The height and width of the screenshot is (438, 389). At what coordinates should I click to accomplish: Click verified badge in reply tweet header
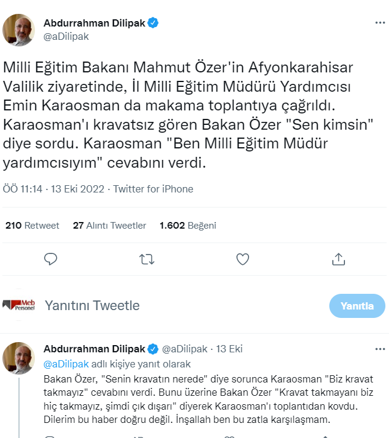(x=154, y=349)
